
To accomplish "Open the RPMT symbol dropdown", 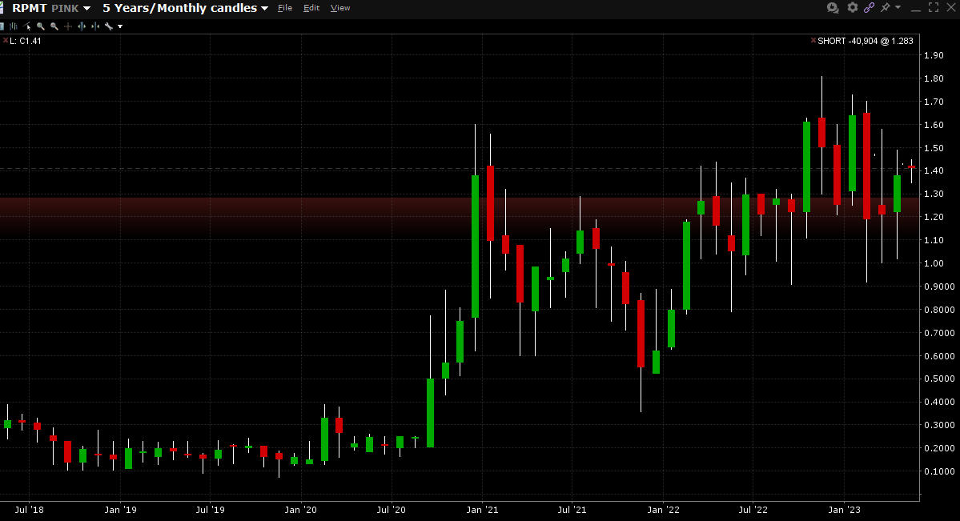I will pyautogui.click(x=87, y=8).
